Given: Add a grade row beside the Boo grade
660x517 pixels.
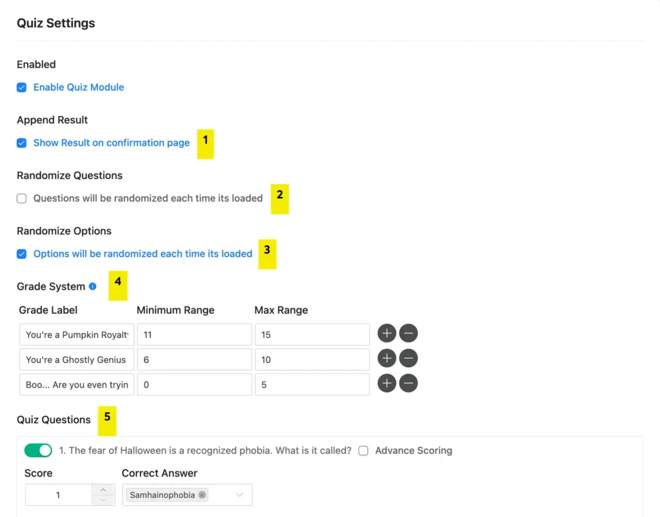Looking at the screenshot, I should point(386,383).
